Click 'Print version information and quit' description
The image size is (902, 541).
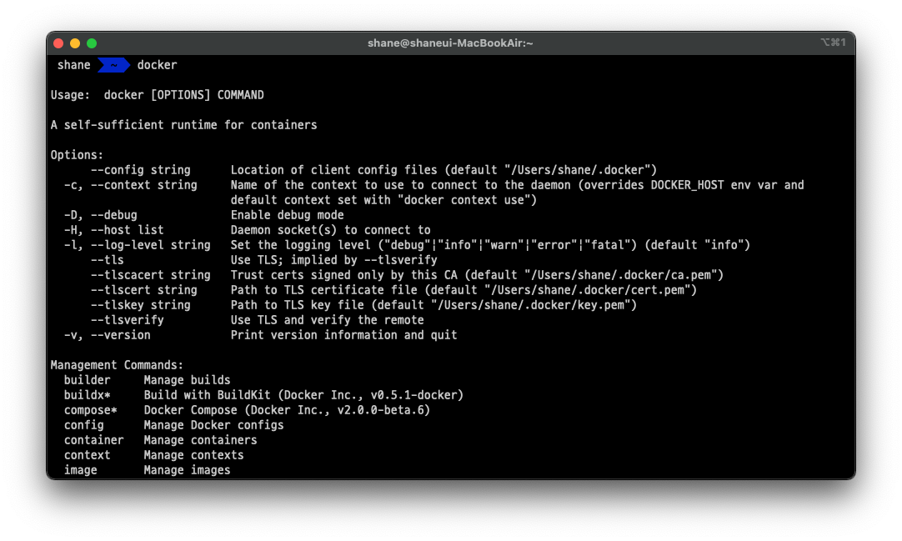pos(344,334)
